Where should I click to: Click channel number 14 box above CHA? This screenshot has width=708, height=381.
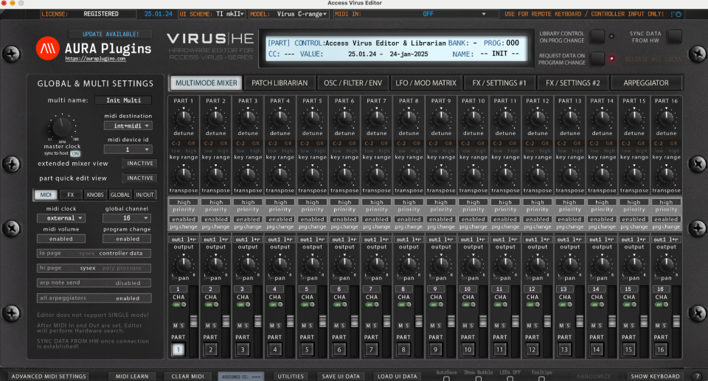[x=596, y=289]
